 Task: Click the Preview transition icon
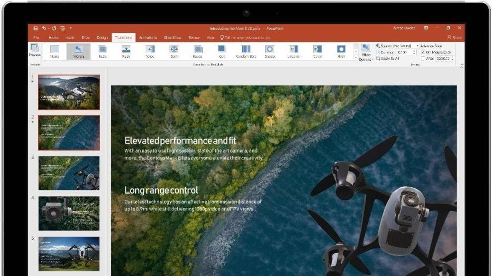click(35, 50)
